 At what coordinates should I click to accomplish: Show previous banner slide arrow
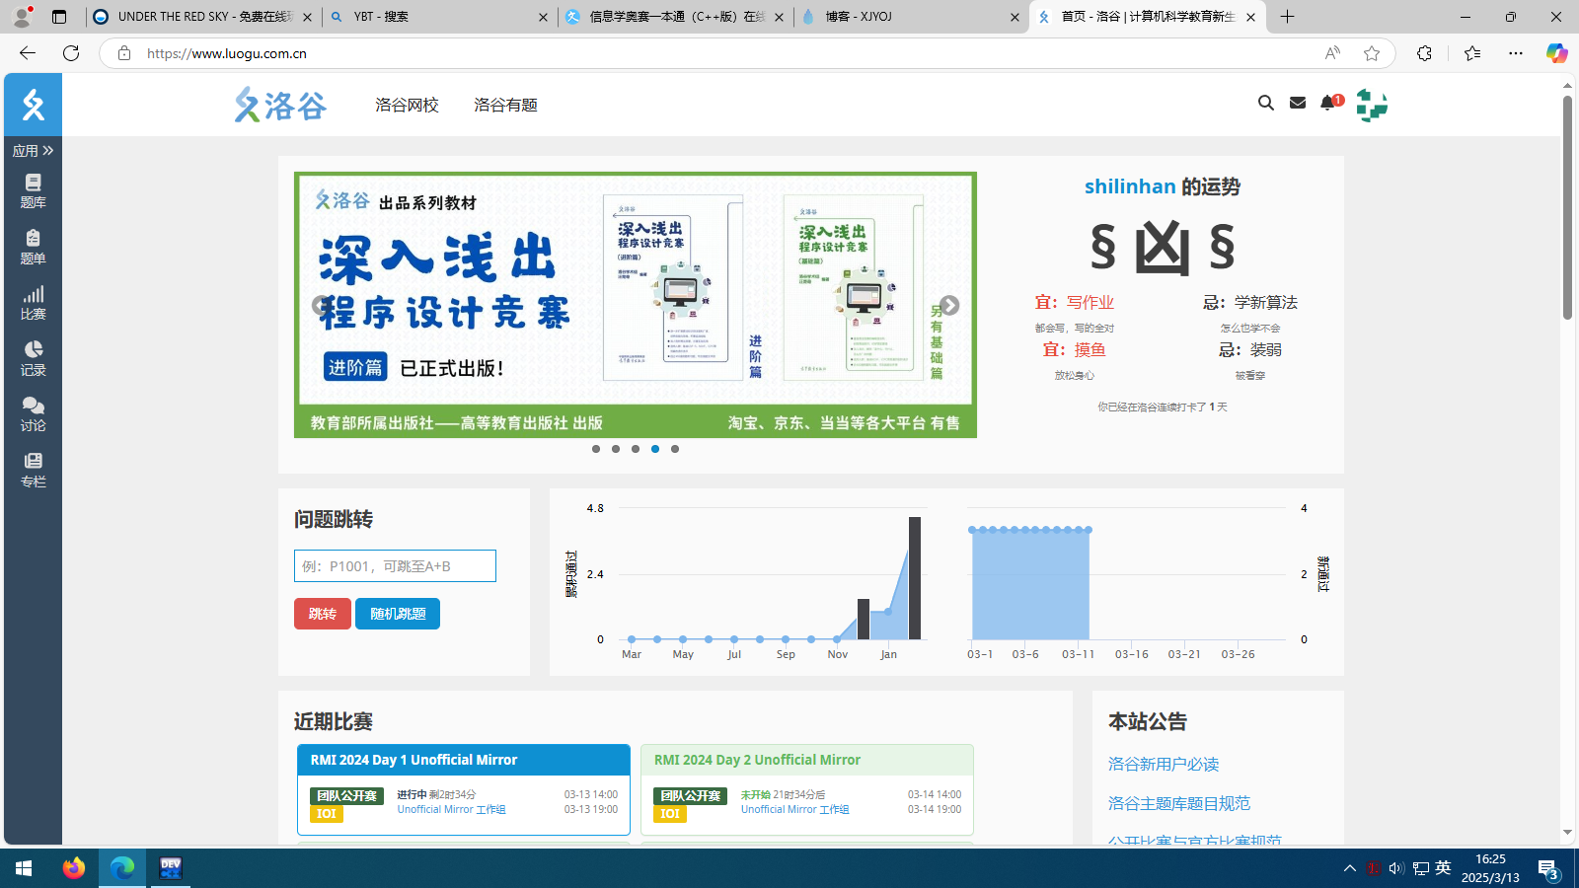pyautogui.click(x=321, y=306)
